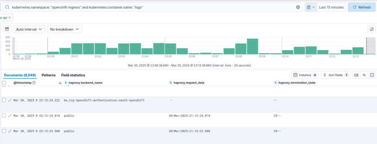The image size is (377, 144).
Task: Switch to the Patterns tab
Action: coord(49,75)
